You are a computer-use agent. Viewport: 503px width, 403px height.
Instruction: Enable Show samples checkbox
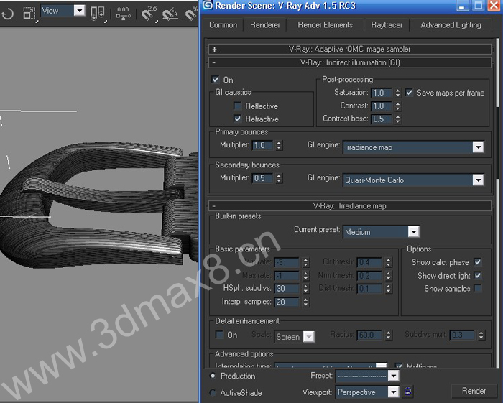click(x=478, y=288)
